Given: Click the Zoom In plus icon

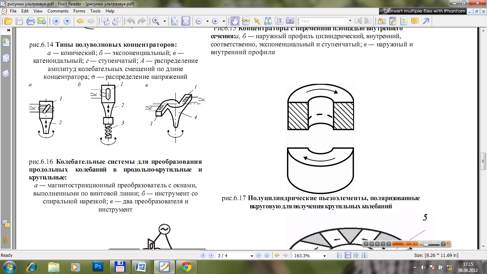Looking at the screenshot, I should click(x=215, y=21).
